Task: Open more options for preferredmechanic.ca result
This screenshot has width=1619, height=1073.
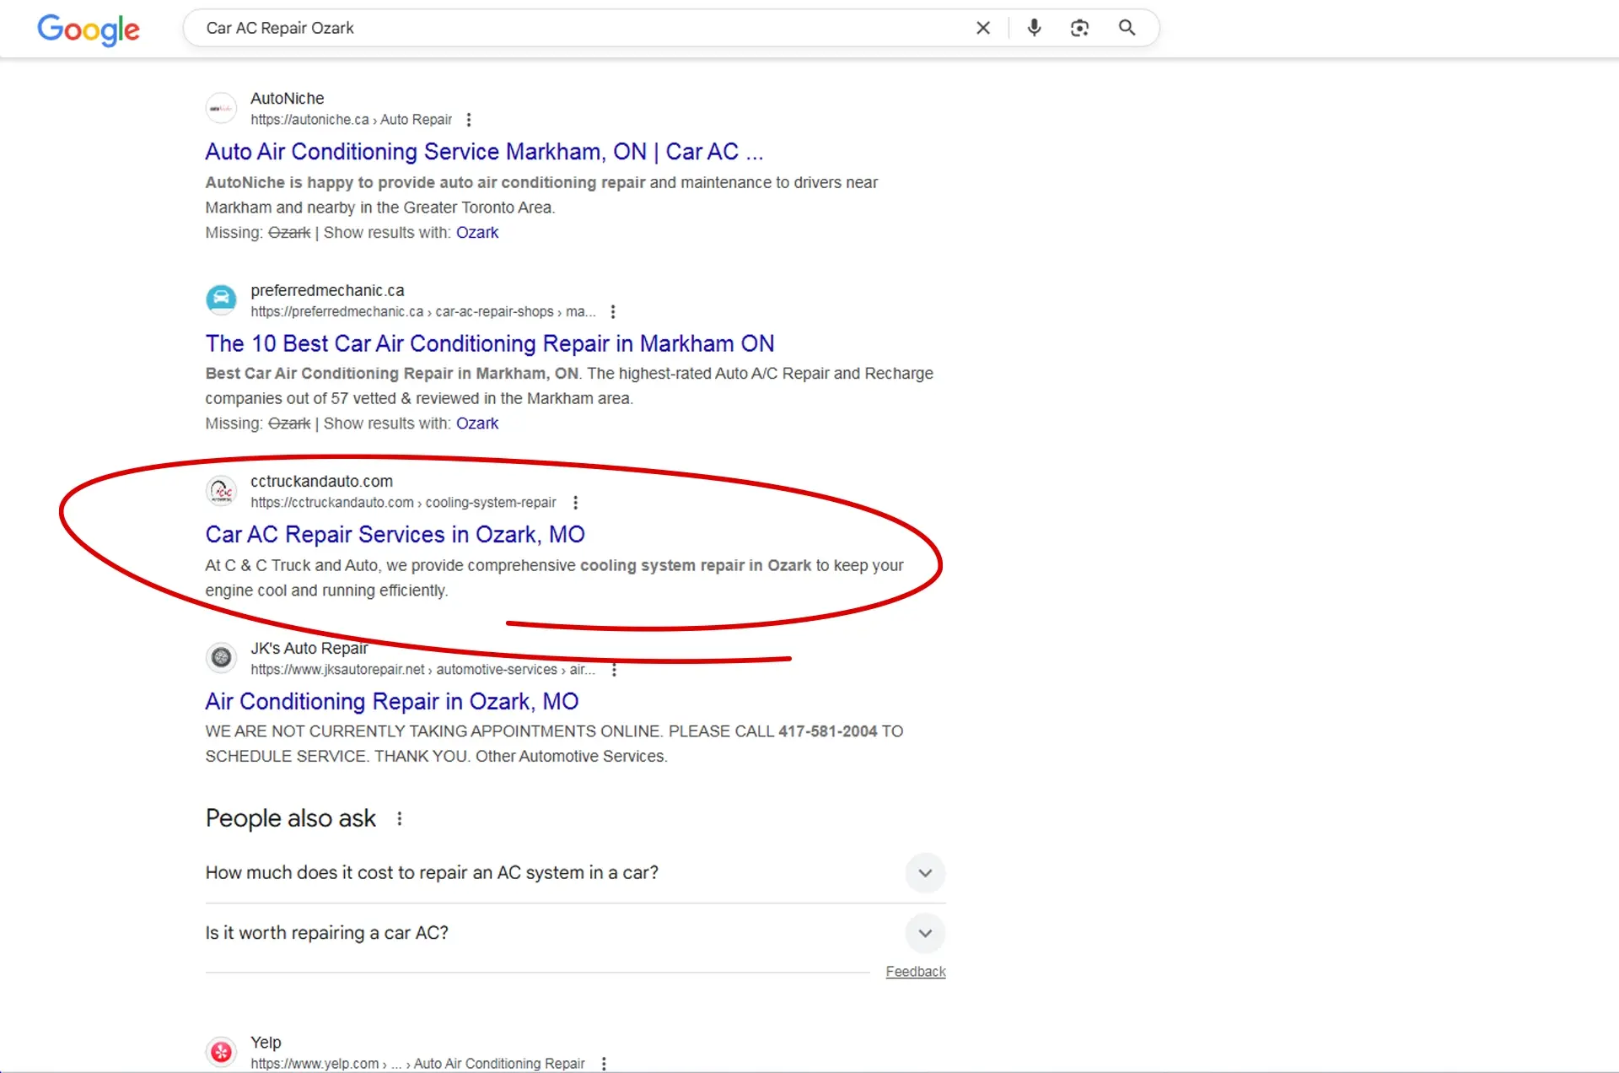Action: pyautogui.click(x=613, y=311)
